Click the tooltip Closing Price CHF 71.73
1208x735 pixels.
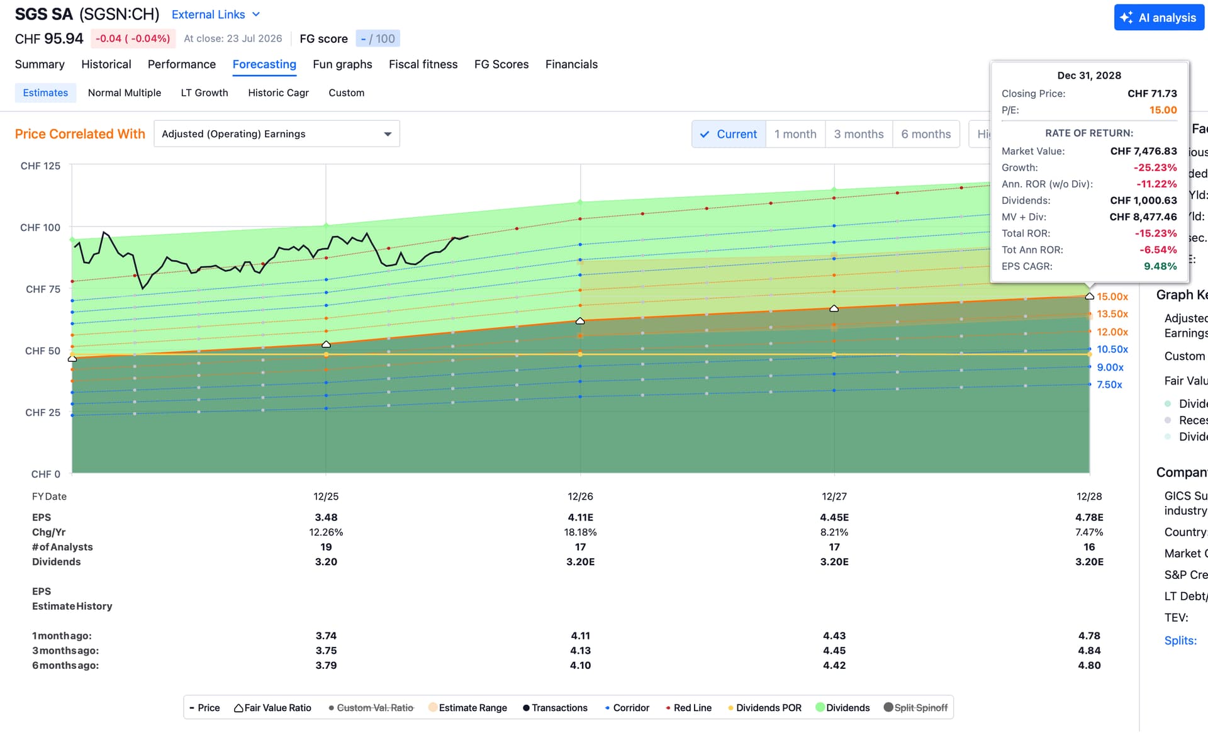click(x=1152, y=94)
